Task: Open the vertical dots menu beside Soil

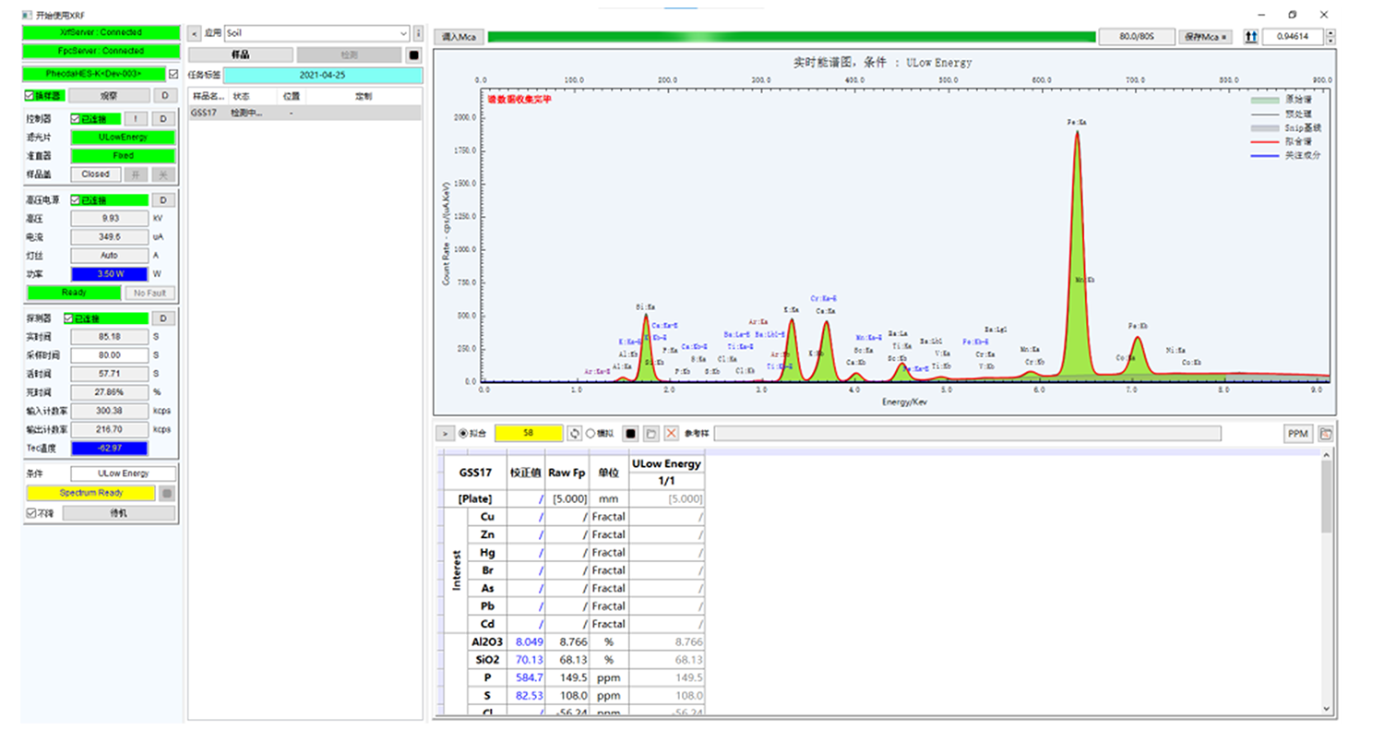Action: click(419, 32)
